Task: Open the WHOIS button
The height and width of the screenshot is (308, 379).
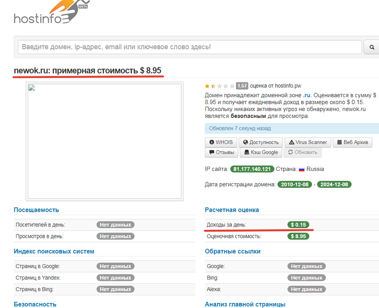Action: coord(221,142)
